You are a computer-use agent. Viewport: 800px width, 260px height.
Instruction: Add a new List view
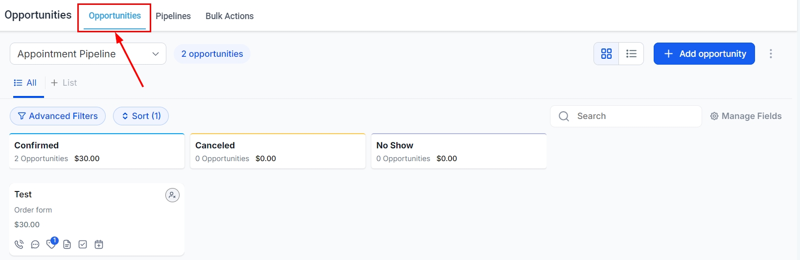pos(64,83)
